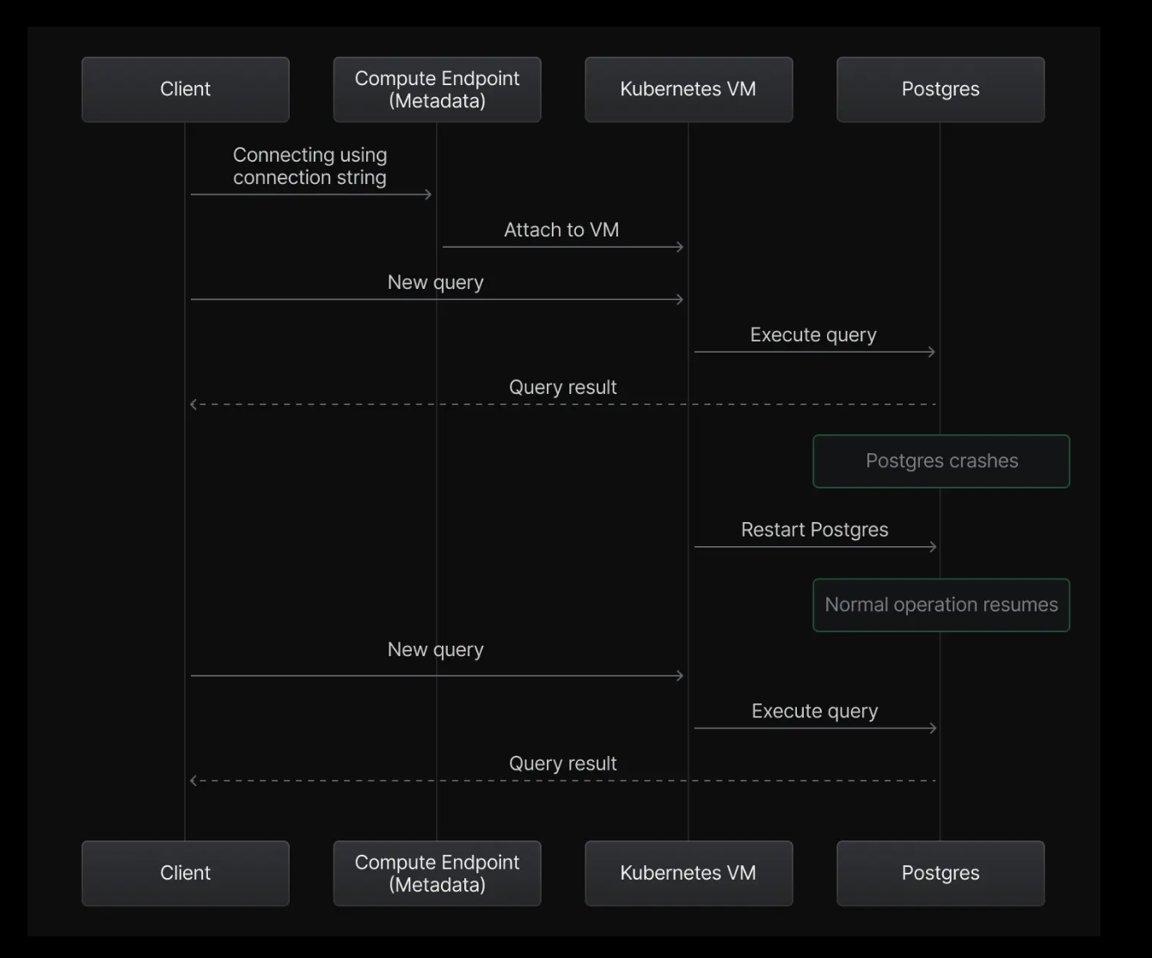The height and width of the screenshot is (958, 1152).
Task: Select top Compute Endpoint (Metadata) box
Action: pyautogui.click(x=437, y=89)
